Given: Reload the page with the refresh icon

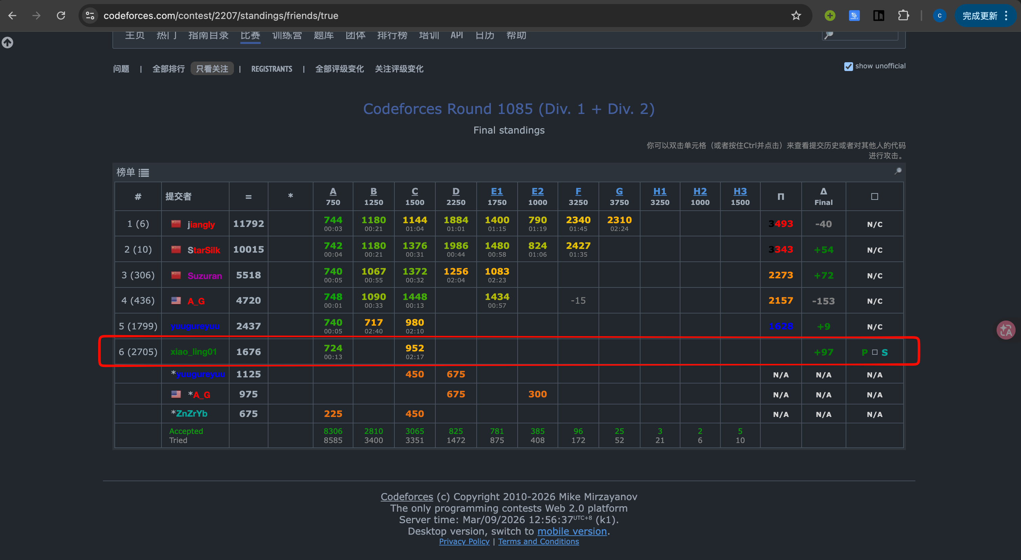Looking at the screenshot, I should (x=61, y=16).
